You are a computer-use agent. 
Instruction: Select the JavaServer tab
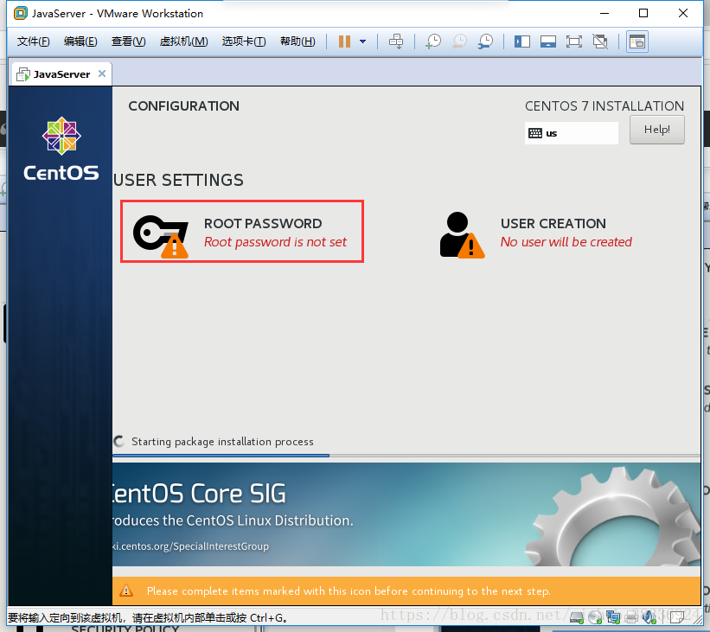click(61, 74)
